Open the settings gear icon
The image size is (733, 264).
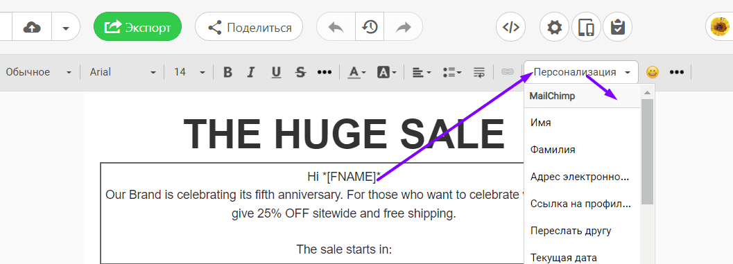(554, 27)
